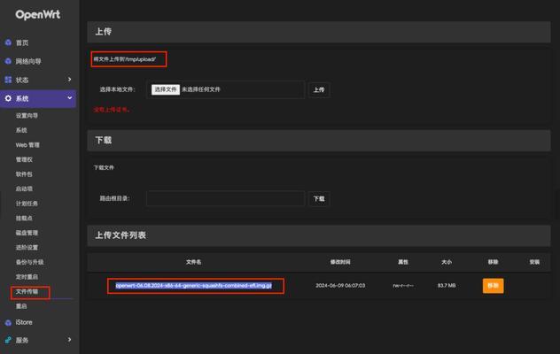
Task: Click the rw-r--r-- attribute cell
Action: tap(403, 286)
